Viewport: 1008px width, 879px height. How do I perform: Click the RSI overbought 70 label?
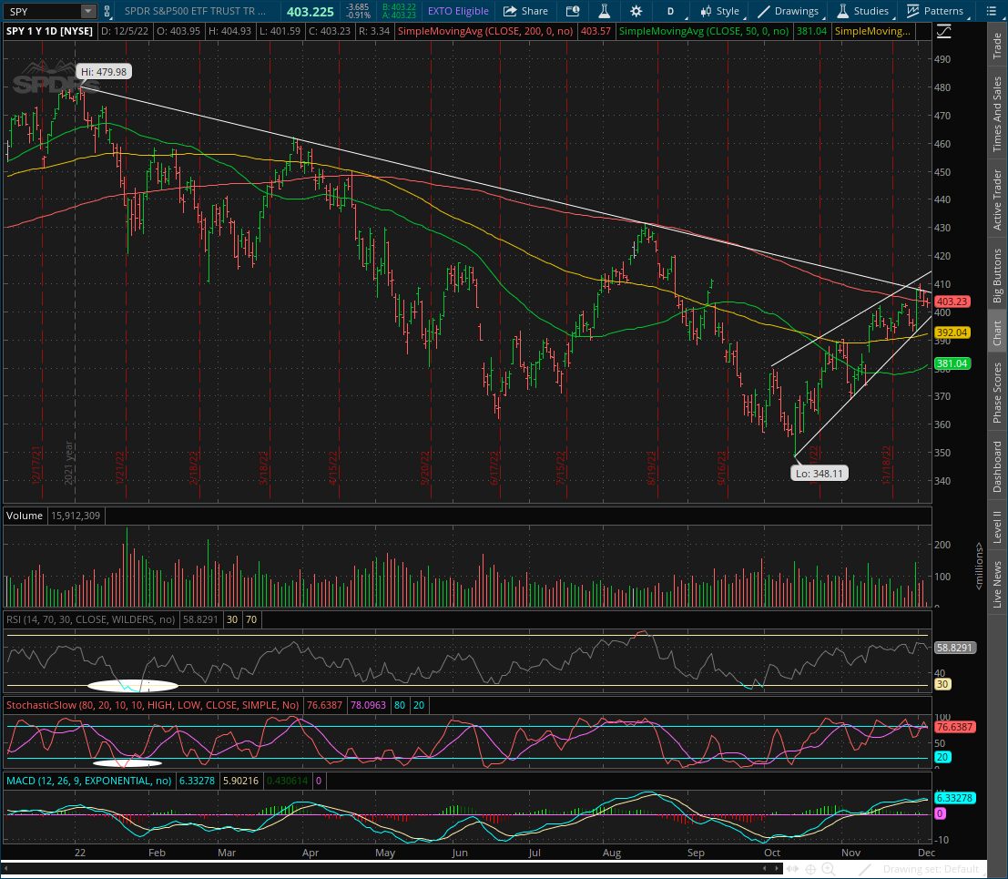point(251,619)
